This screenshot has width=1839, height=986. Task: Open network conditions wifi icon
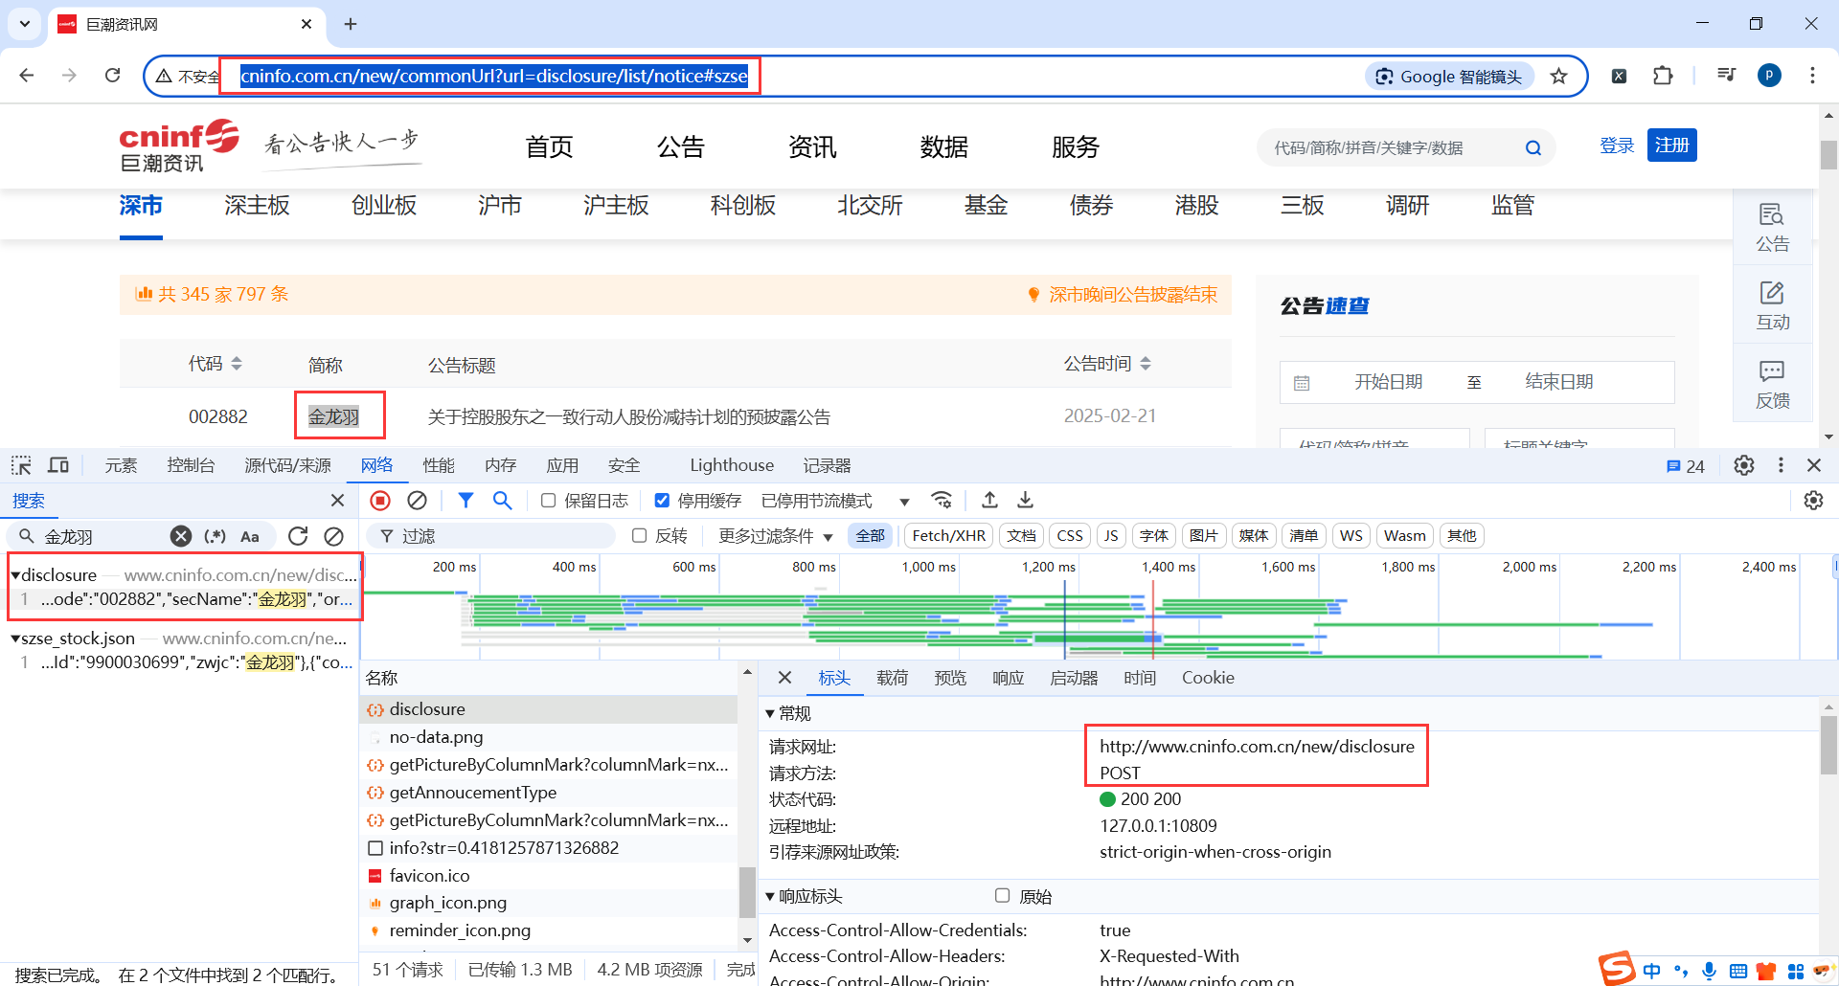[942, 501]
